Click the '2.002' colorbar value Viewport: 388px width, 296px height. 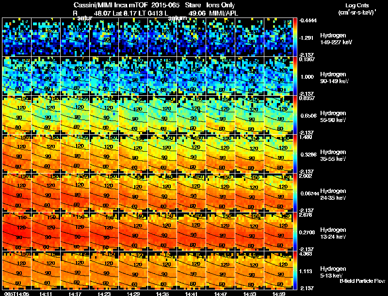tap(306, 176)
